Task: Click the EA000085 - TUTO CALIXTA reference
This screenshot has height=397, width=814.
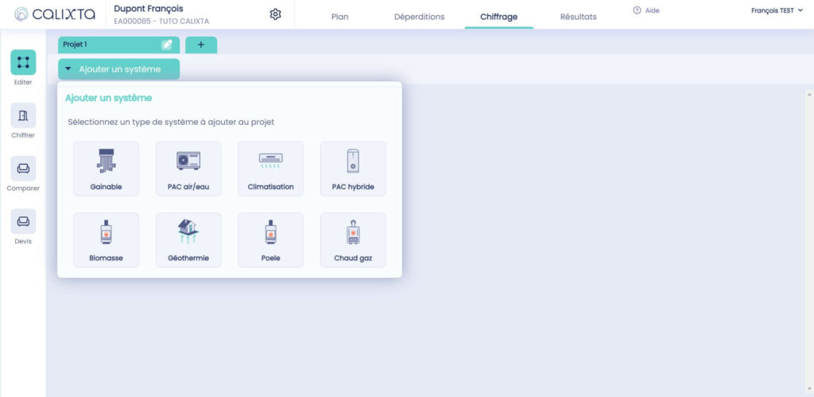Action: [161, 21]
